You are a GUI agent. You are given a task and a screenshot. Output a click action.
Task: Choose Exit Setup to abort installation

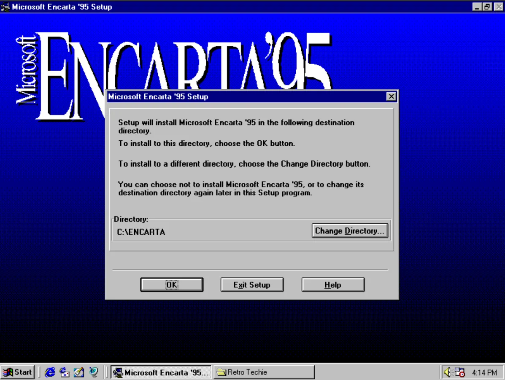(x=252, y=284)
